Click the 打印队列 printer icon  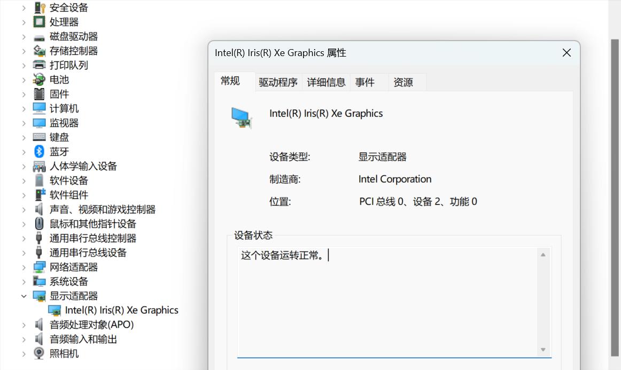tap(39, 65)
